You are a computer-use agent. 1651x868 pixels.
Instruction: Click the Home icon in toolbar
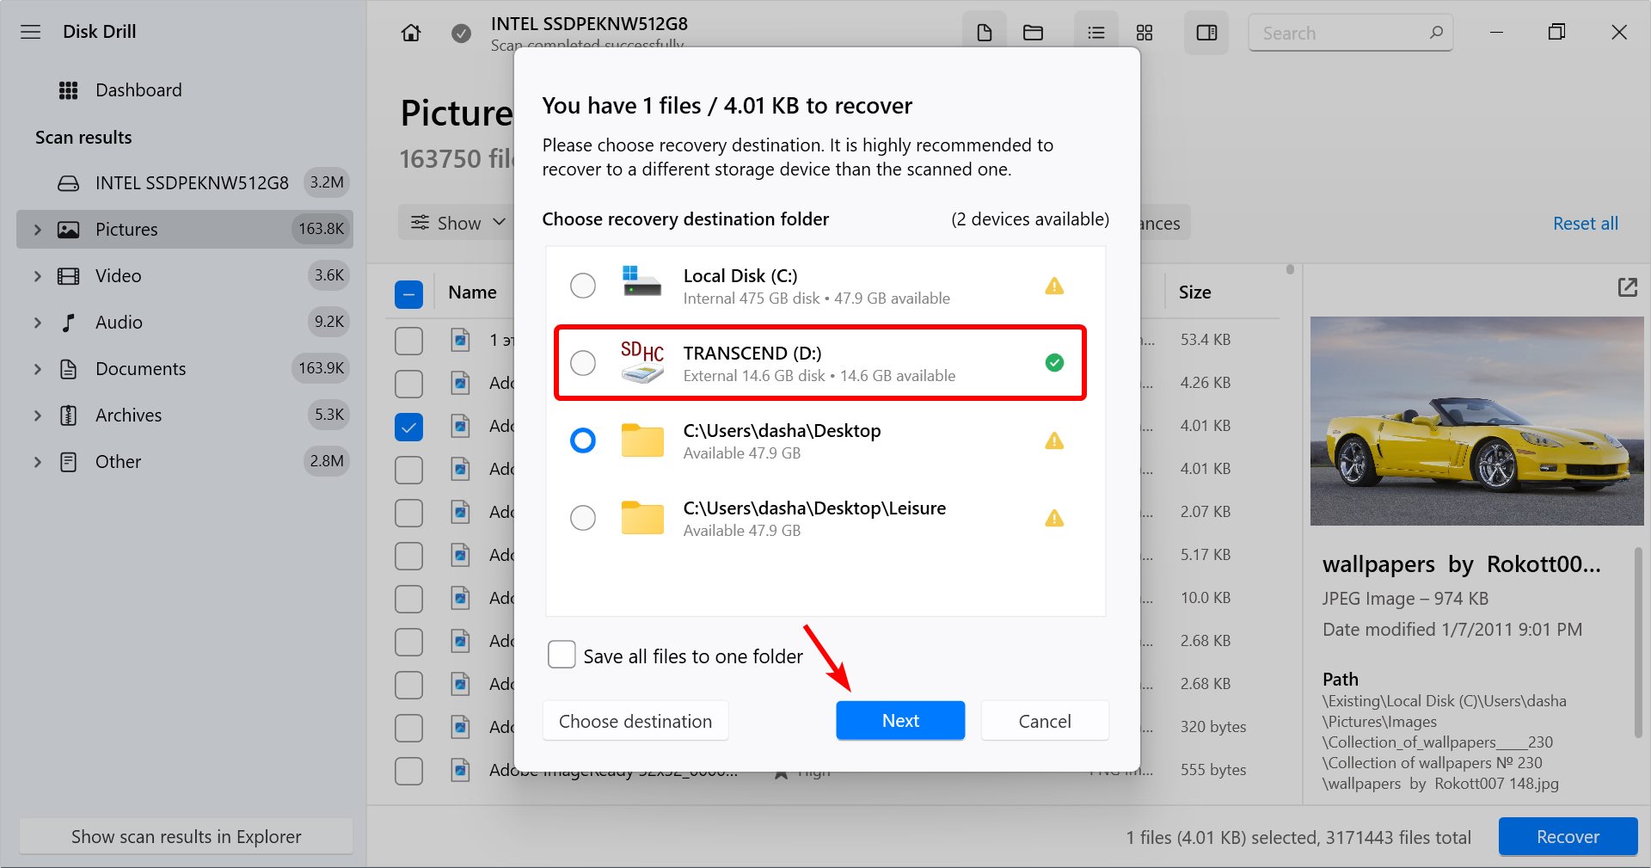coord(411,33)
